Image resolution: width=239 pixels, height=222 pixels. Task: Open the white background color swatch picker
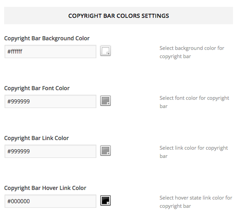pos(106,51)
